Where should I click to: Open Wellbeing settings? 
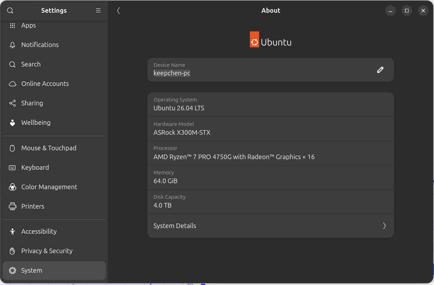click(x=54, y=123)
